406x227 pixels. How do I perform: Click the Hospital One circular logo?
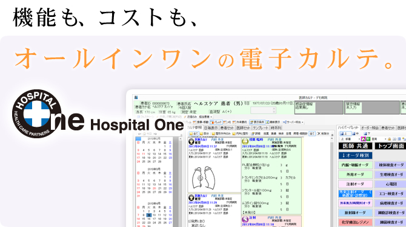pos(37,113)
